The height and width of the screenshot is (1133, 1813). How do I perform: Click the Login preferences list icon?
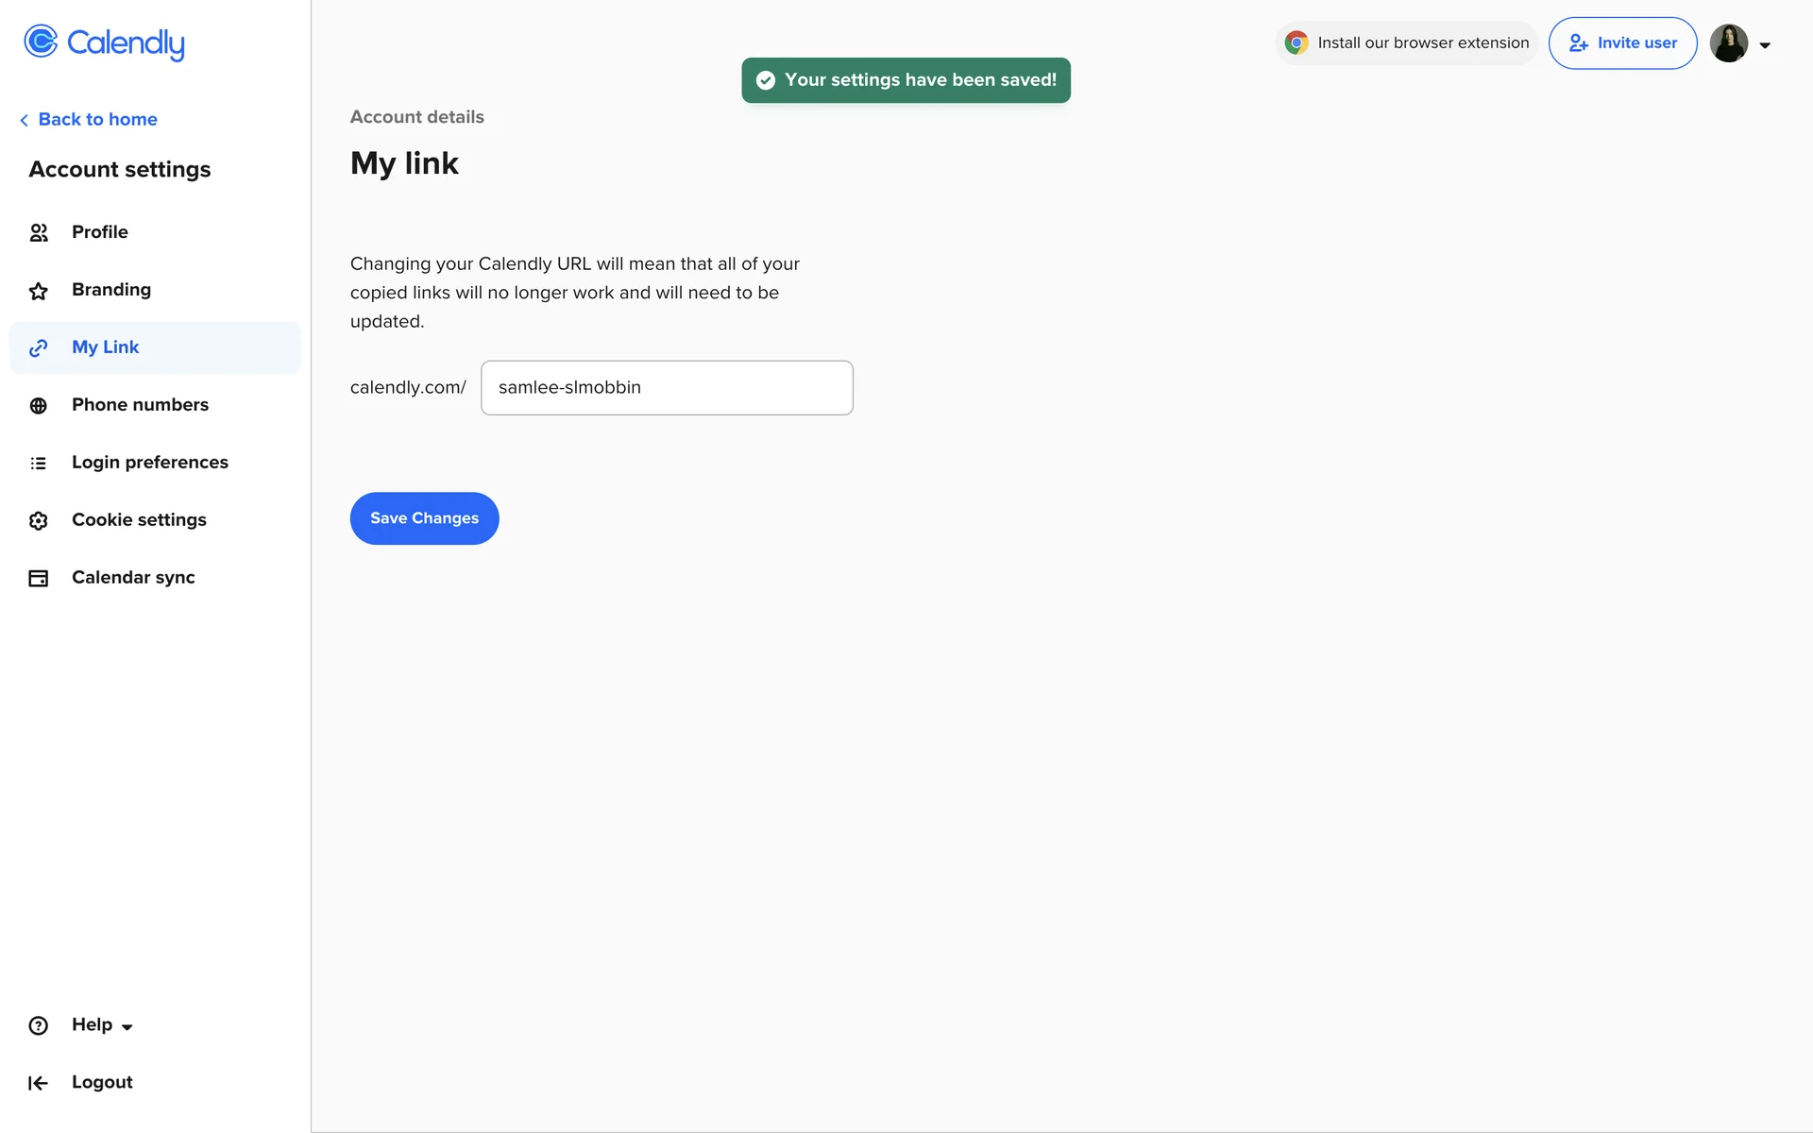(x=39, y=464)
